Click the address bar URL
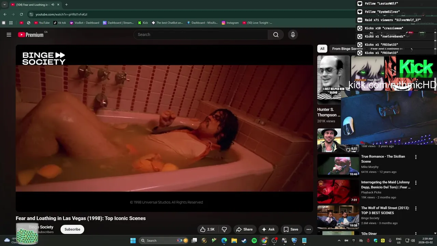 [x=61, y=14]
